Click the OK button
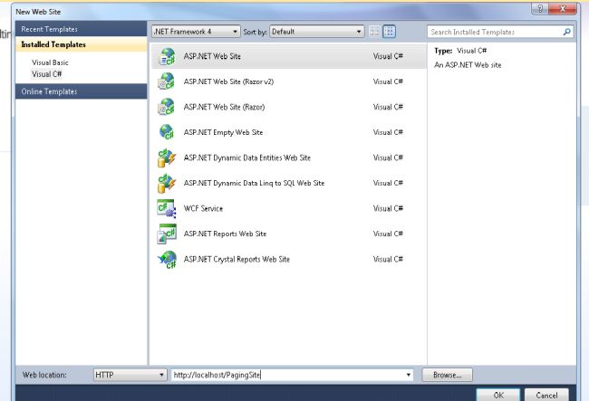 click(498, 395)
